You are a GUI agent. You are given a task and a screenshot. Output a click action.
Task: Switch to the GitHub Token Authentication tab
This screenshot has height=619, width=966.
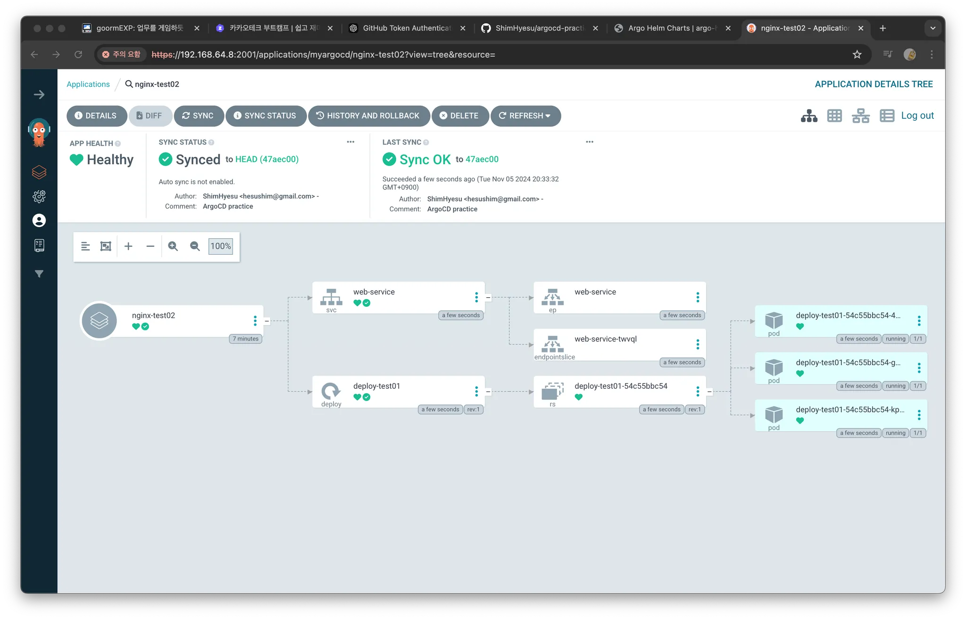(x=406, y=28)
